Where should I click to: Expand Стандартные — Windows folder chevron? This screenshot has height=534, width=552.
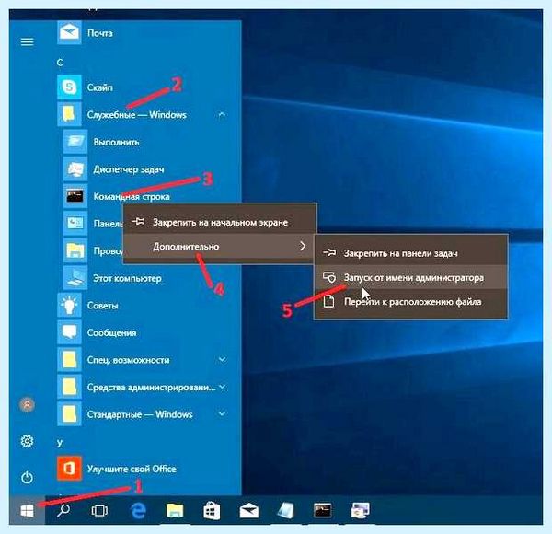[x=222, y=413]
